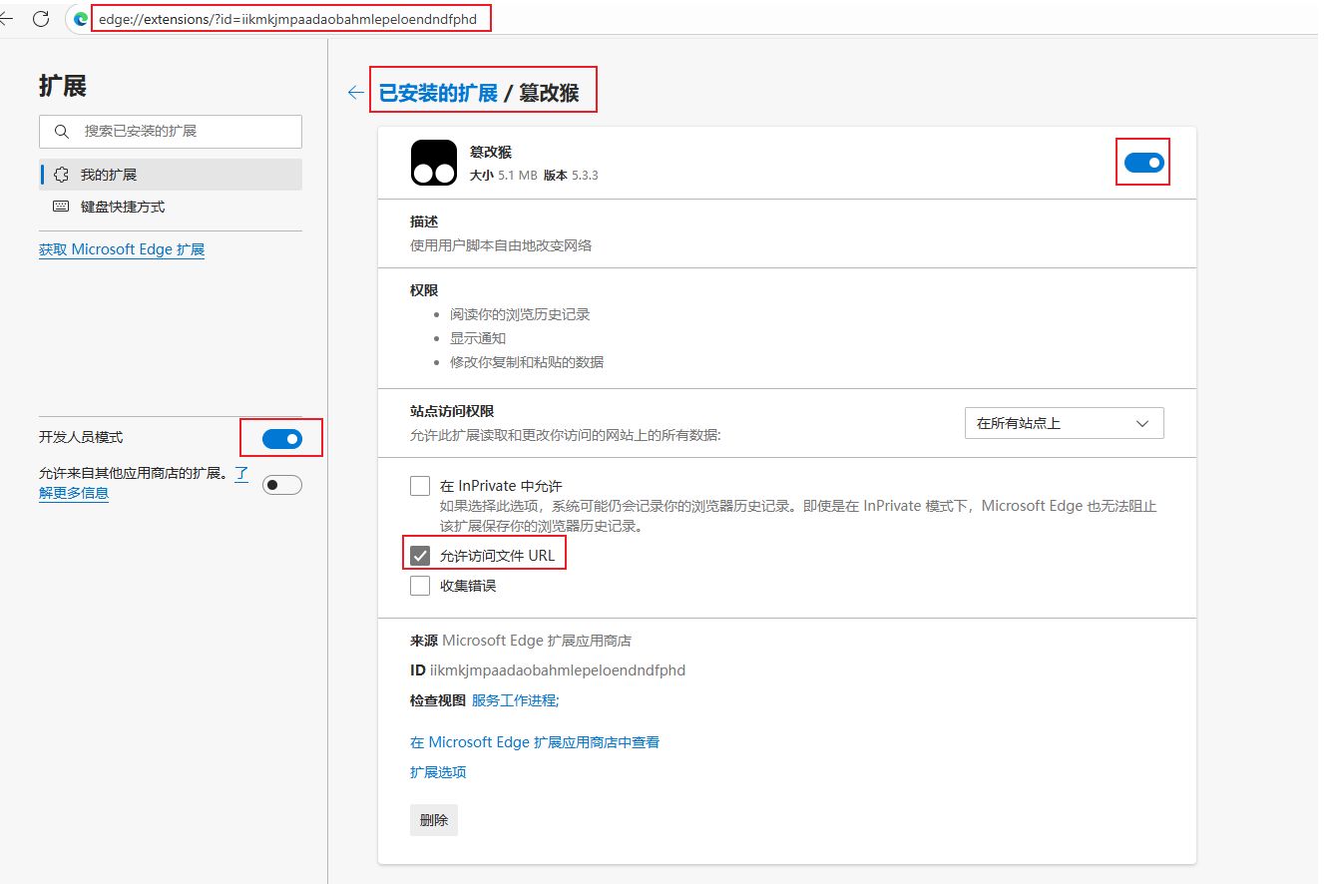Click the browser refresh icon
Screen dimensions: 1329x884
pos(41,19)
